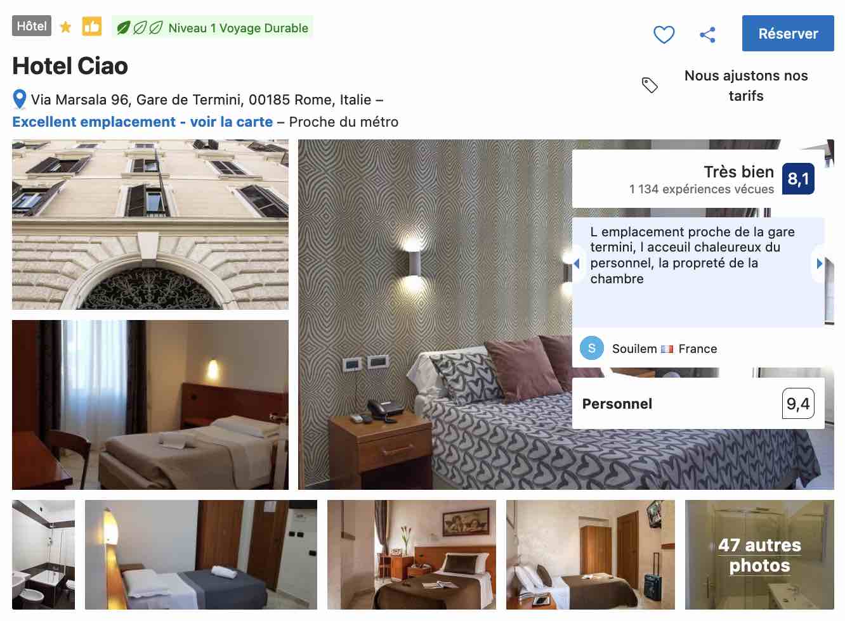The image size is (845, 621).
Task: Save hotel with the heart icon
Action: click(x=664, y=34)
